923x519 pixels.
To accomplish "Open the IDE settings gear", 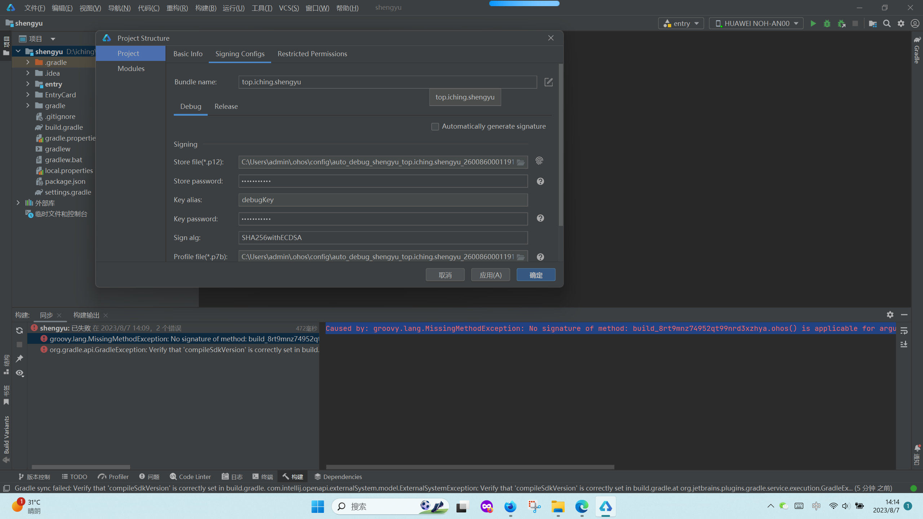I will [901, 23].
